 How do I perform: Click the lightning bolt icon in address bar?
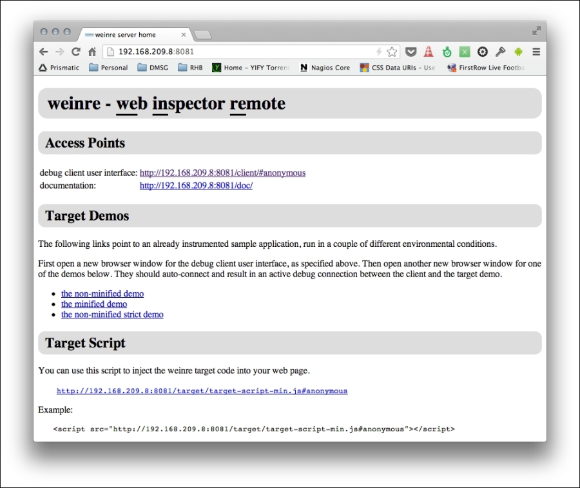[379, 52]
